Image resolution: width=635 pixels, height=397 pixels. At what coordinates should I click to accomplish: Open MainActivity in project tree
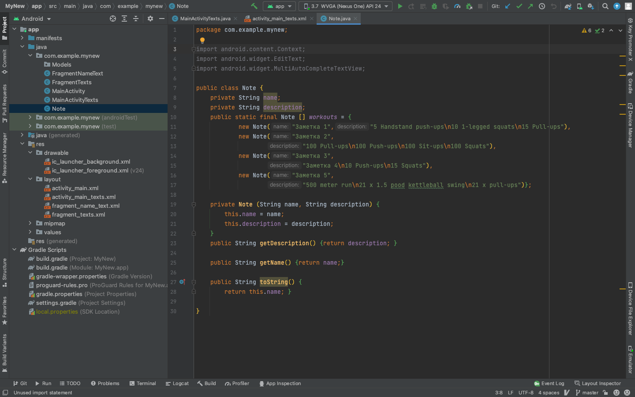[68, 91]
